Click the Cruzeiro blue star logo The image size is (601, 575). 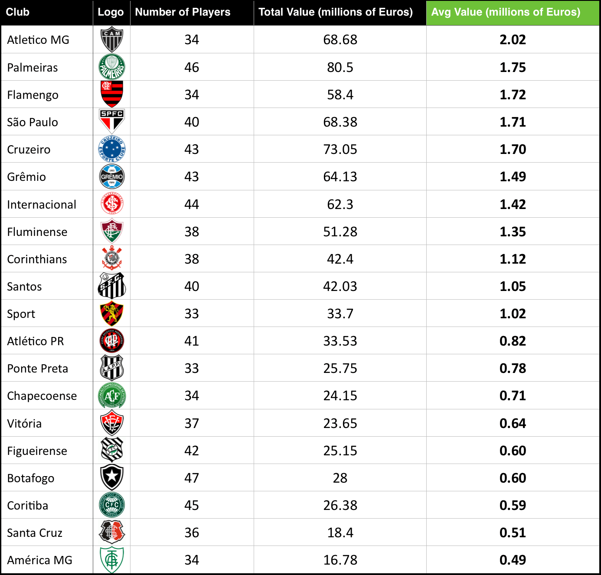pyautogui.click(x=112, y=149)
